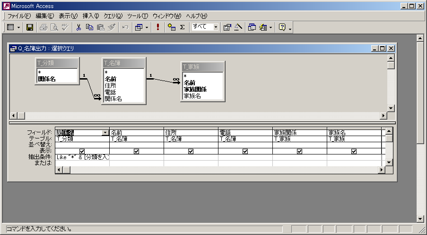Close the Q_名簿出力 query window
This screenshot has width=427, height=235.
(x=391, y=49)
